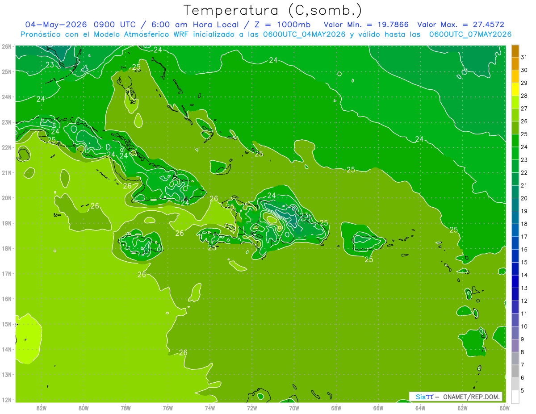Click the 18N latitude axis label
This screenshot has height=414, width=536.
tap(6, 248)
